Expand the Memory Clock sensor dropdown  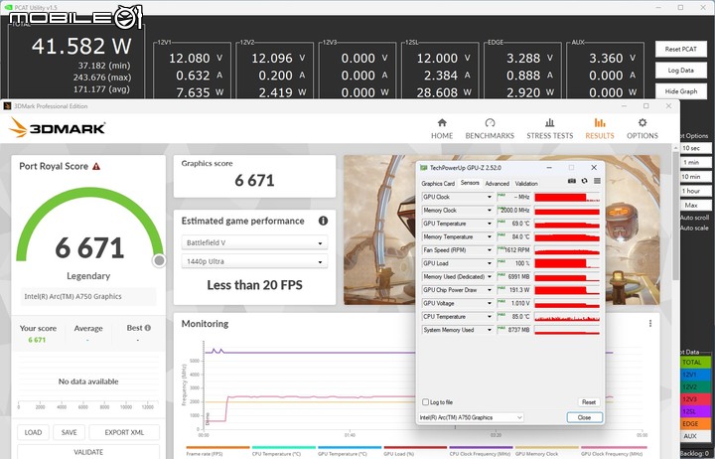point(490,211)
